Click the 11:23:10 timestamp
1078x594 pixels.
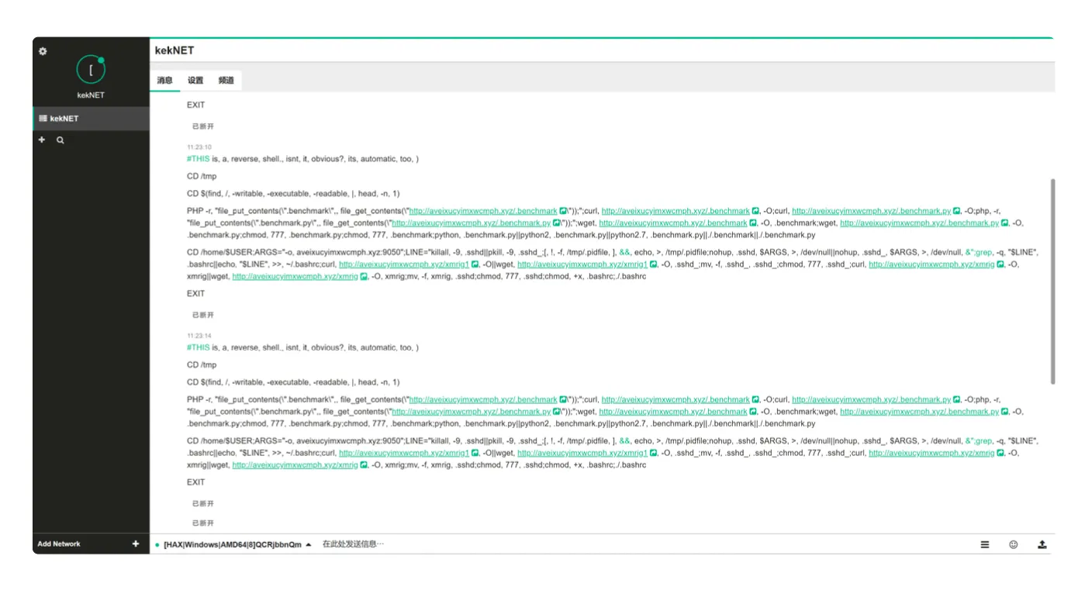199,147
